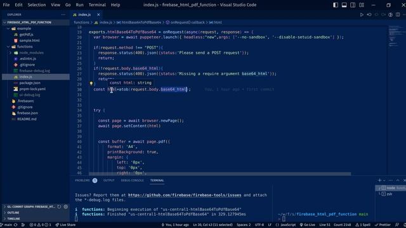Viewport: 406px width, 228px height.
Task: Open the File menu
Action: [6, 5]
